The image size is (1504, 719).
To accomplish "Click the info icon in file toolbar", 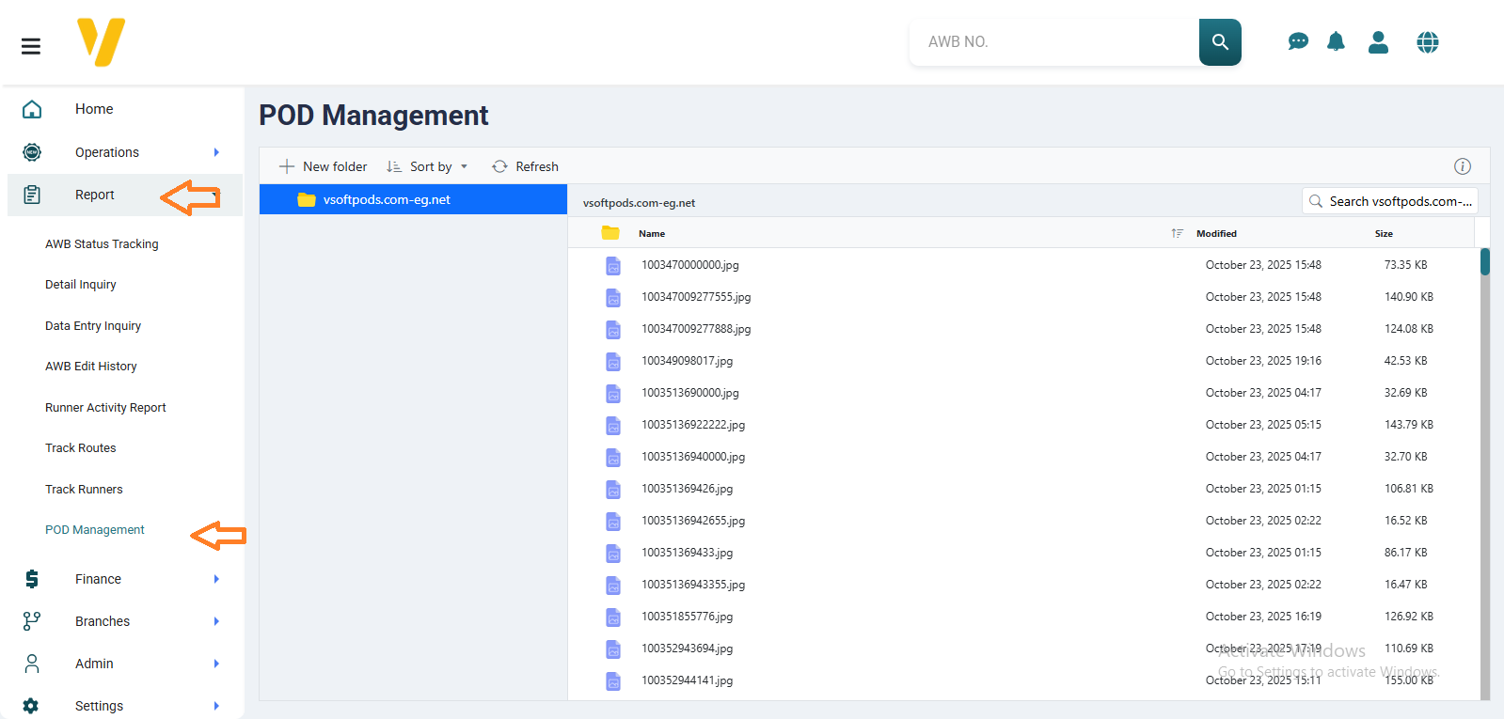I will tap(1463, 166).
